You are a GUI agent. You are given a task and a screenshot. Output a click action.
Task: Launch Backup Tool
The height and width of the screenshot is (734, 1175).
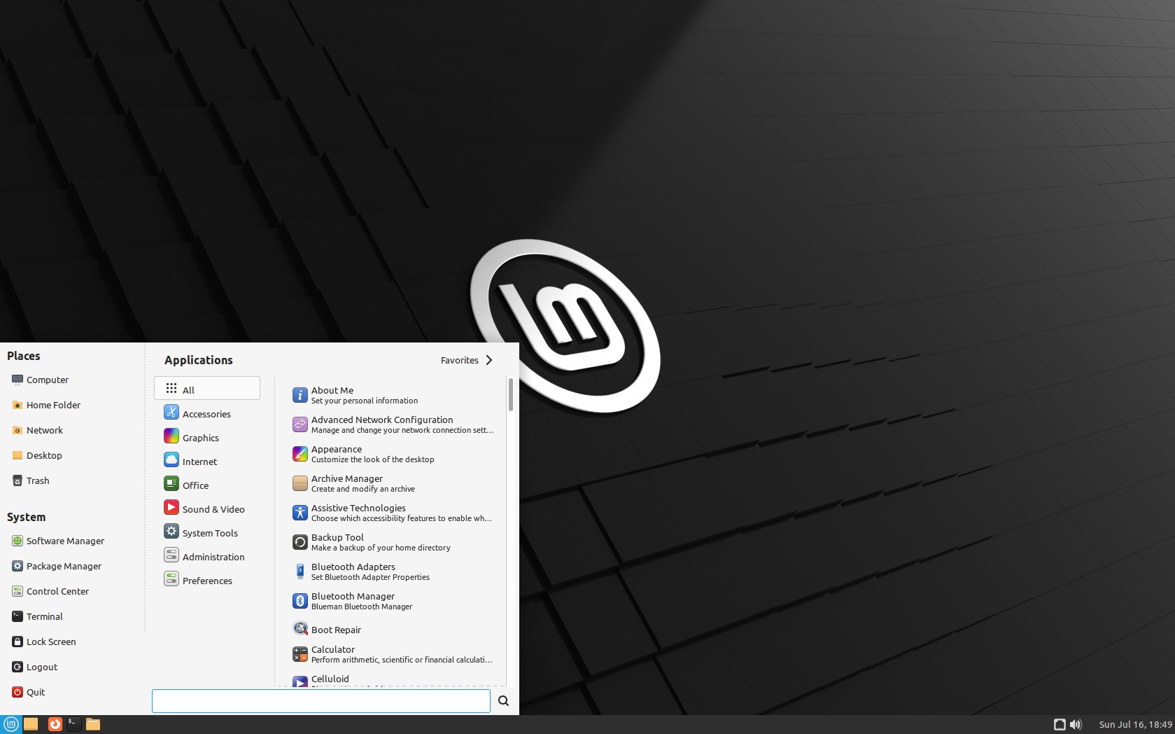pos(393,542)
